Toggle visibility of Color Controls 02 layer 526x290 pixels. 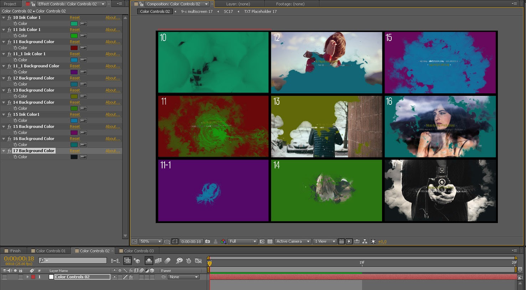(x=5, y=277)
